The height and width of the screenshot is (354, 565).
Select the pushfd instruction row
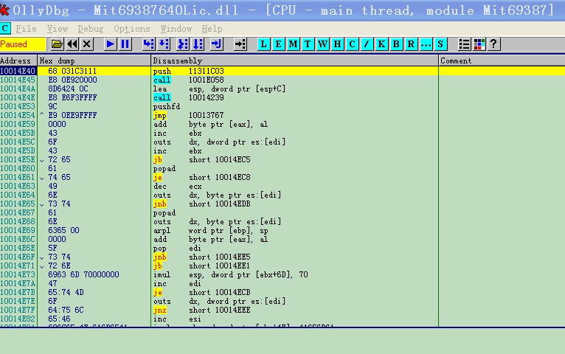coord(282,107)
